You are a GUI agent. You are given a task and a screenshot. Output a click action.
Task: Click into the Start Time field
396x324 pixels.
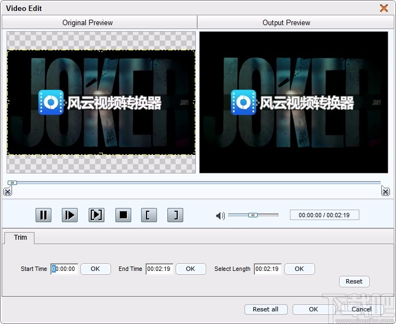pos(64,269)
